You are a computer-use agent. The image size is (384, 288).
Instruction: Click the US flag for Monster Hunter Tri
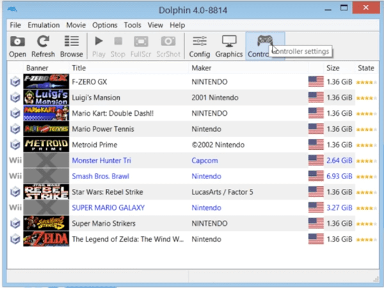[316, 161]
